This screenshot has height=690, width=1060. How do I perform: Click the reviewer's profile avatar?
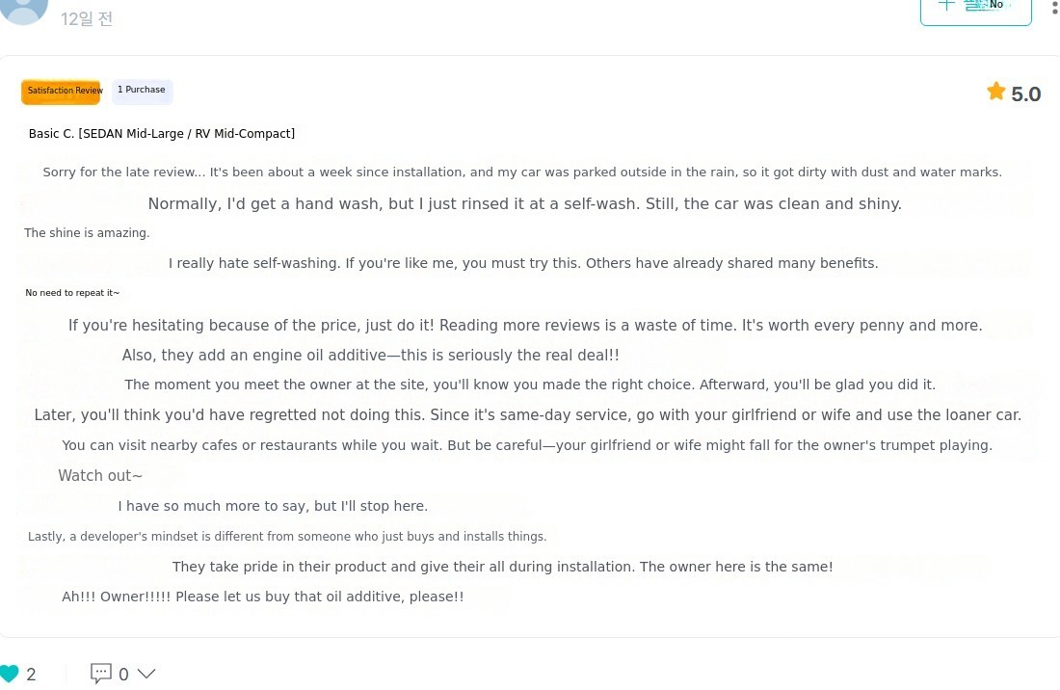(24, 9)
